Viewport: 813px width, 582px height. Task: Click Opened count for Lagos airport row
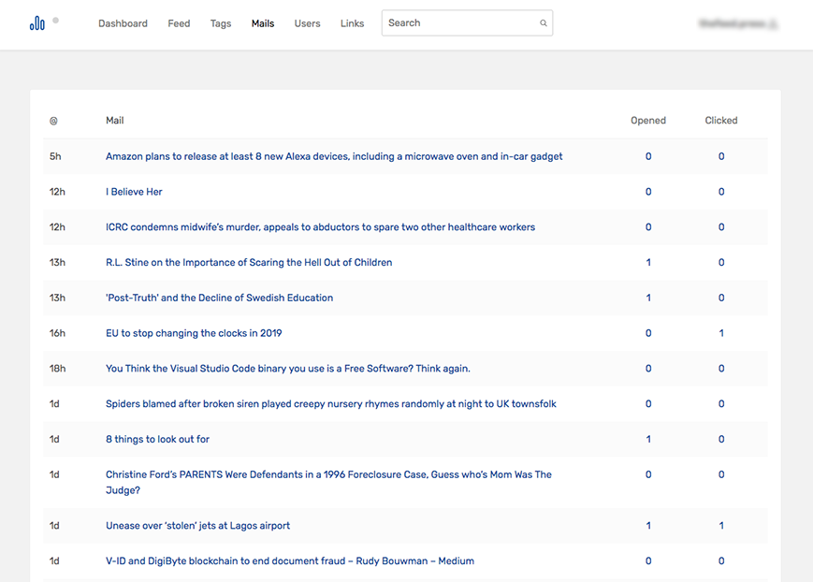point(648,526)
